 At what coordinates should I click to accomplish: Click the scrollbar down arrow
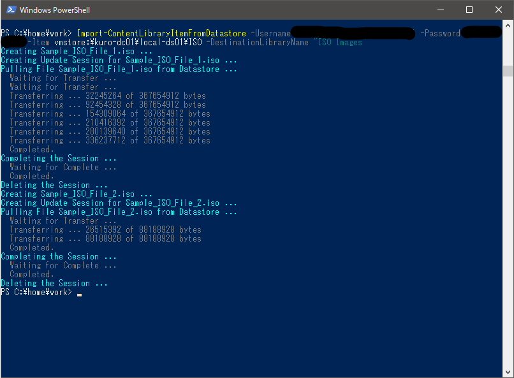point(508,372)
